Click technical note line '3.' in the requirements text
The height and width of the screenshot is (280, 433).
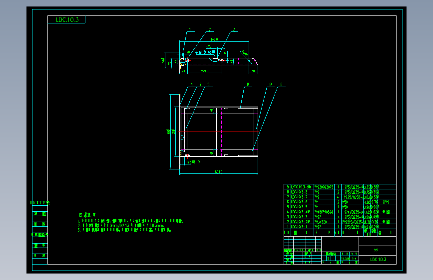124,230
